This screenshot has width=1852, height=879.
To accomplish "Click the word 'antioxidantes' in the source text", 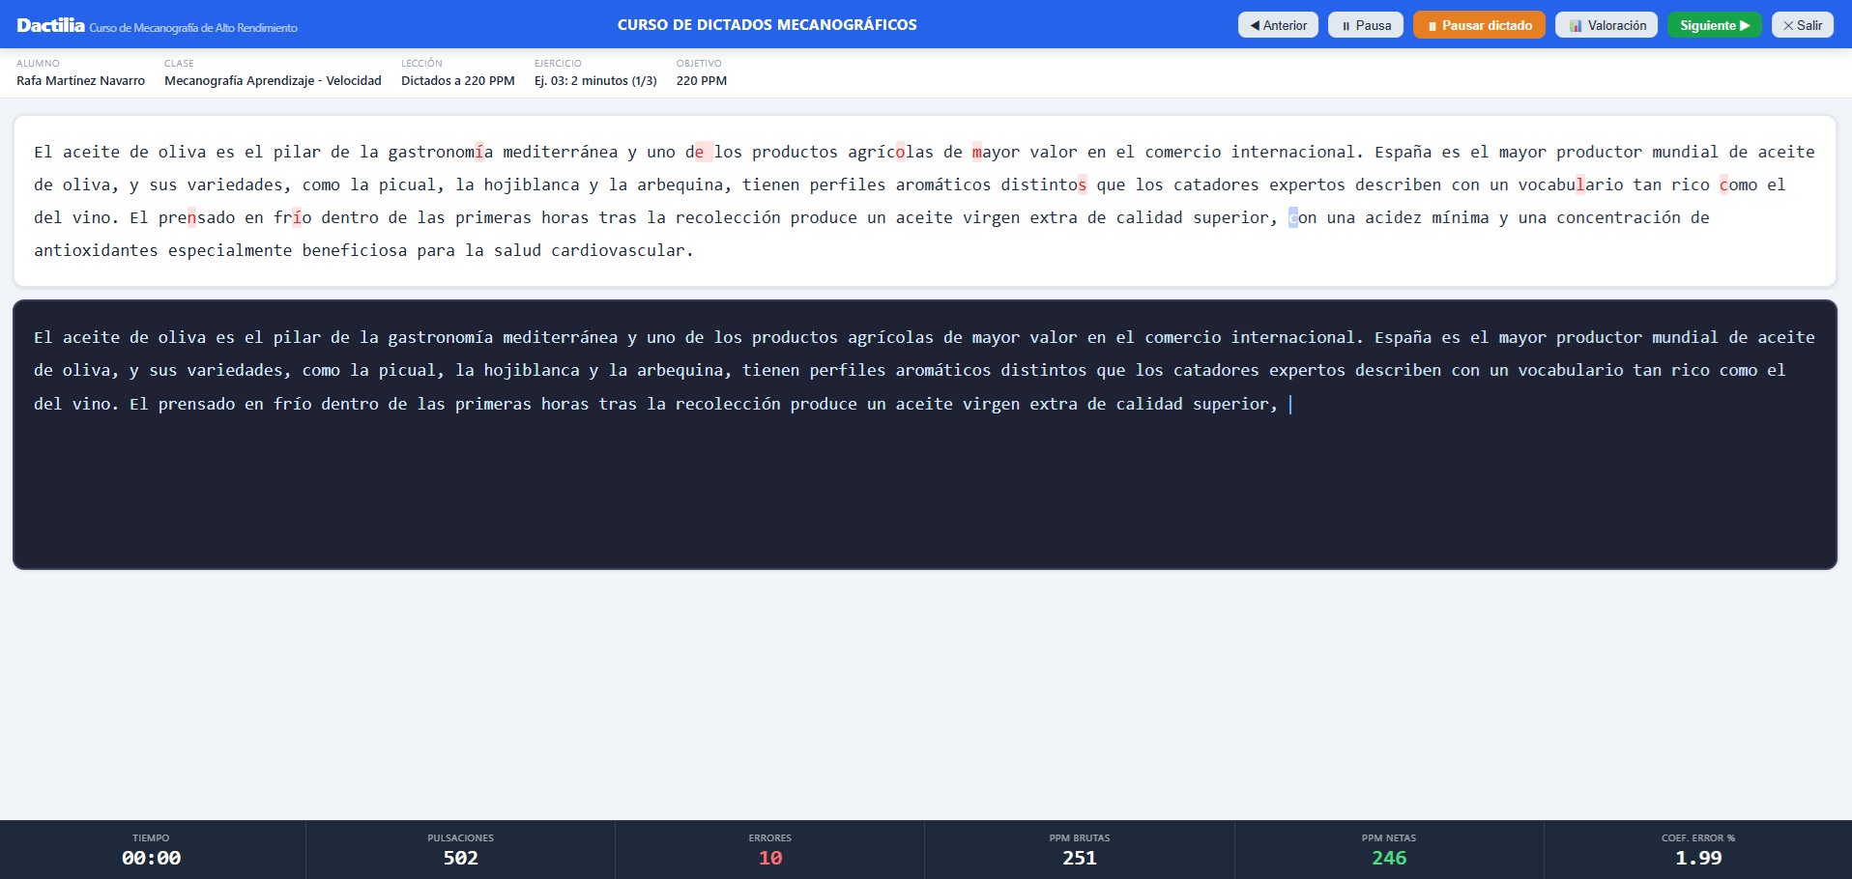I will 96,250.
